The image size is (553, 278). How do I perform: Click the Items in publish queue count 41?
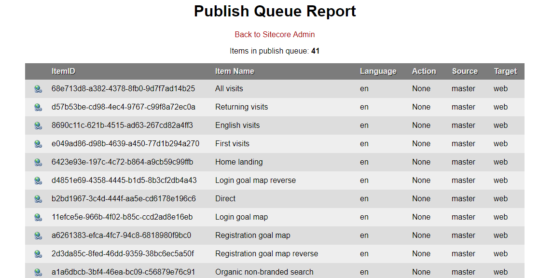coord(315,51)
